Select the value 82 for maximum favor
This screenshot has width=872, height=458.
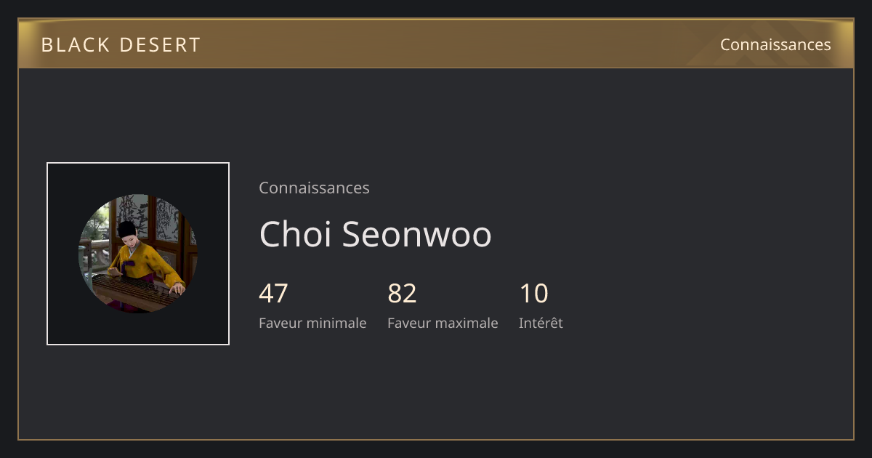402,293
